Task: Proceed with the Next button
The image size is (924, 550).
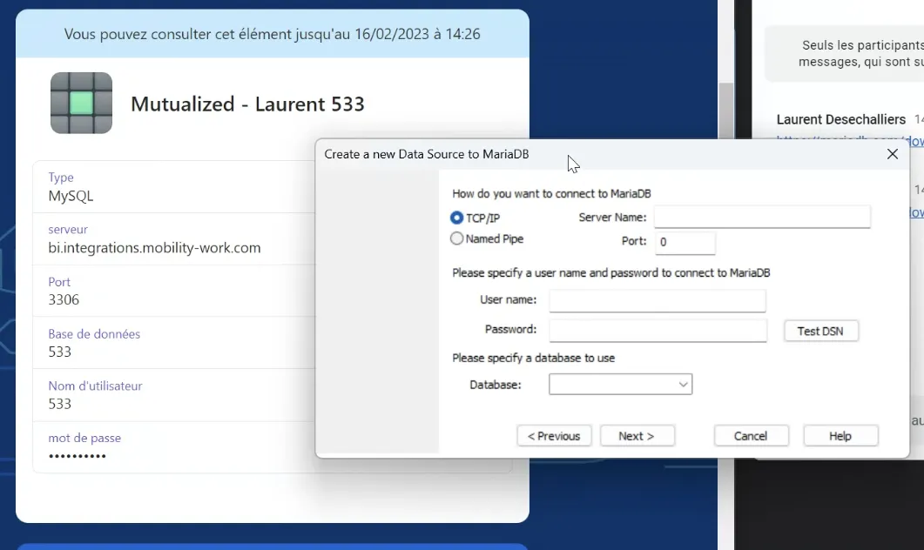Action: [x=637, y=436]
